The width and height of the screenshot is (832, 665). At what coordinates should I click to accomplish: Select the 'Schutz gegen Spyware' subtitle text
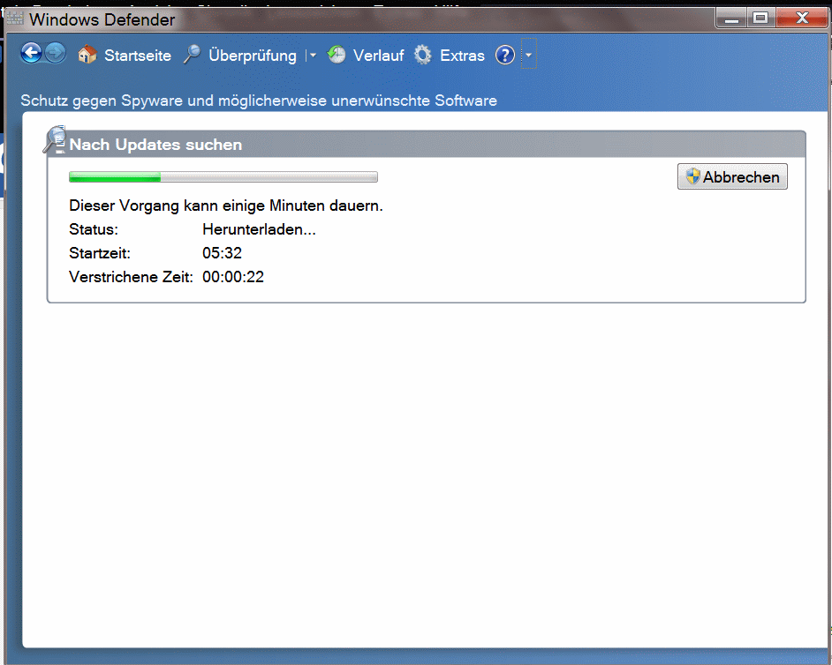click(259, 101)
